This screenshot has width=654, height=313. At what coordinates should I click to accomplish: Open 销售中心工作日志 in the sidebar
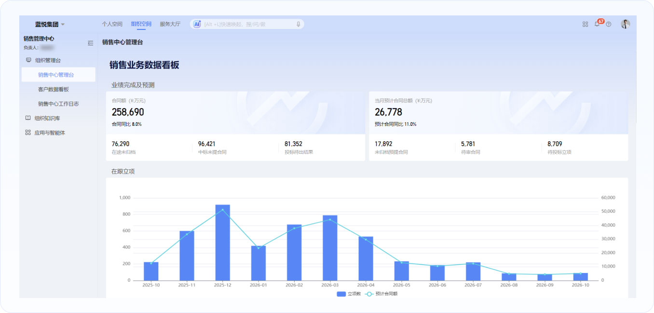pyautogui.click(x=58, y=104)
